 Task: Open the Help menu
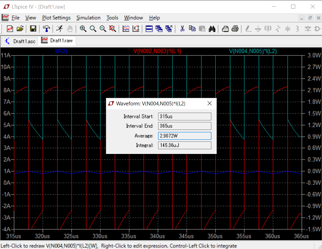coord(154,18)
